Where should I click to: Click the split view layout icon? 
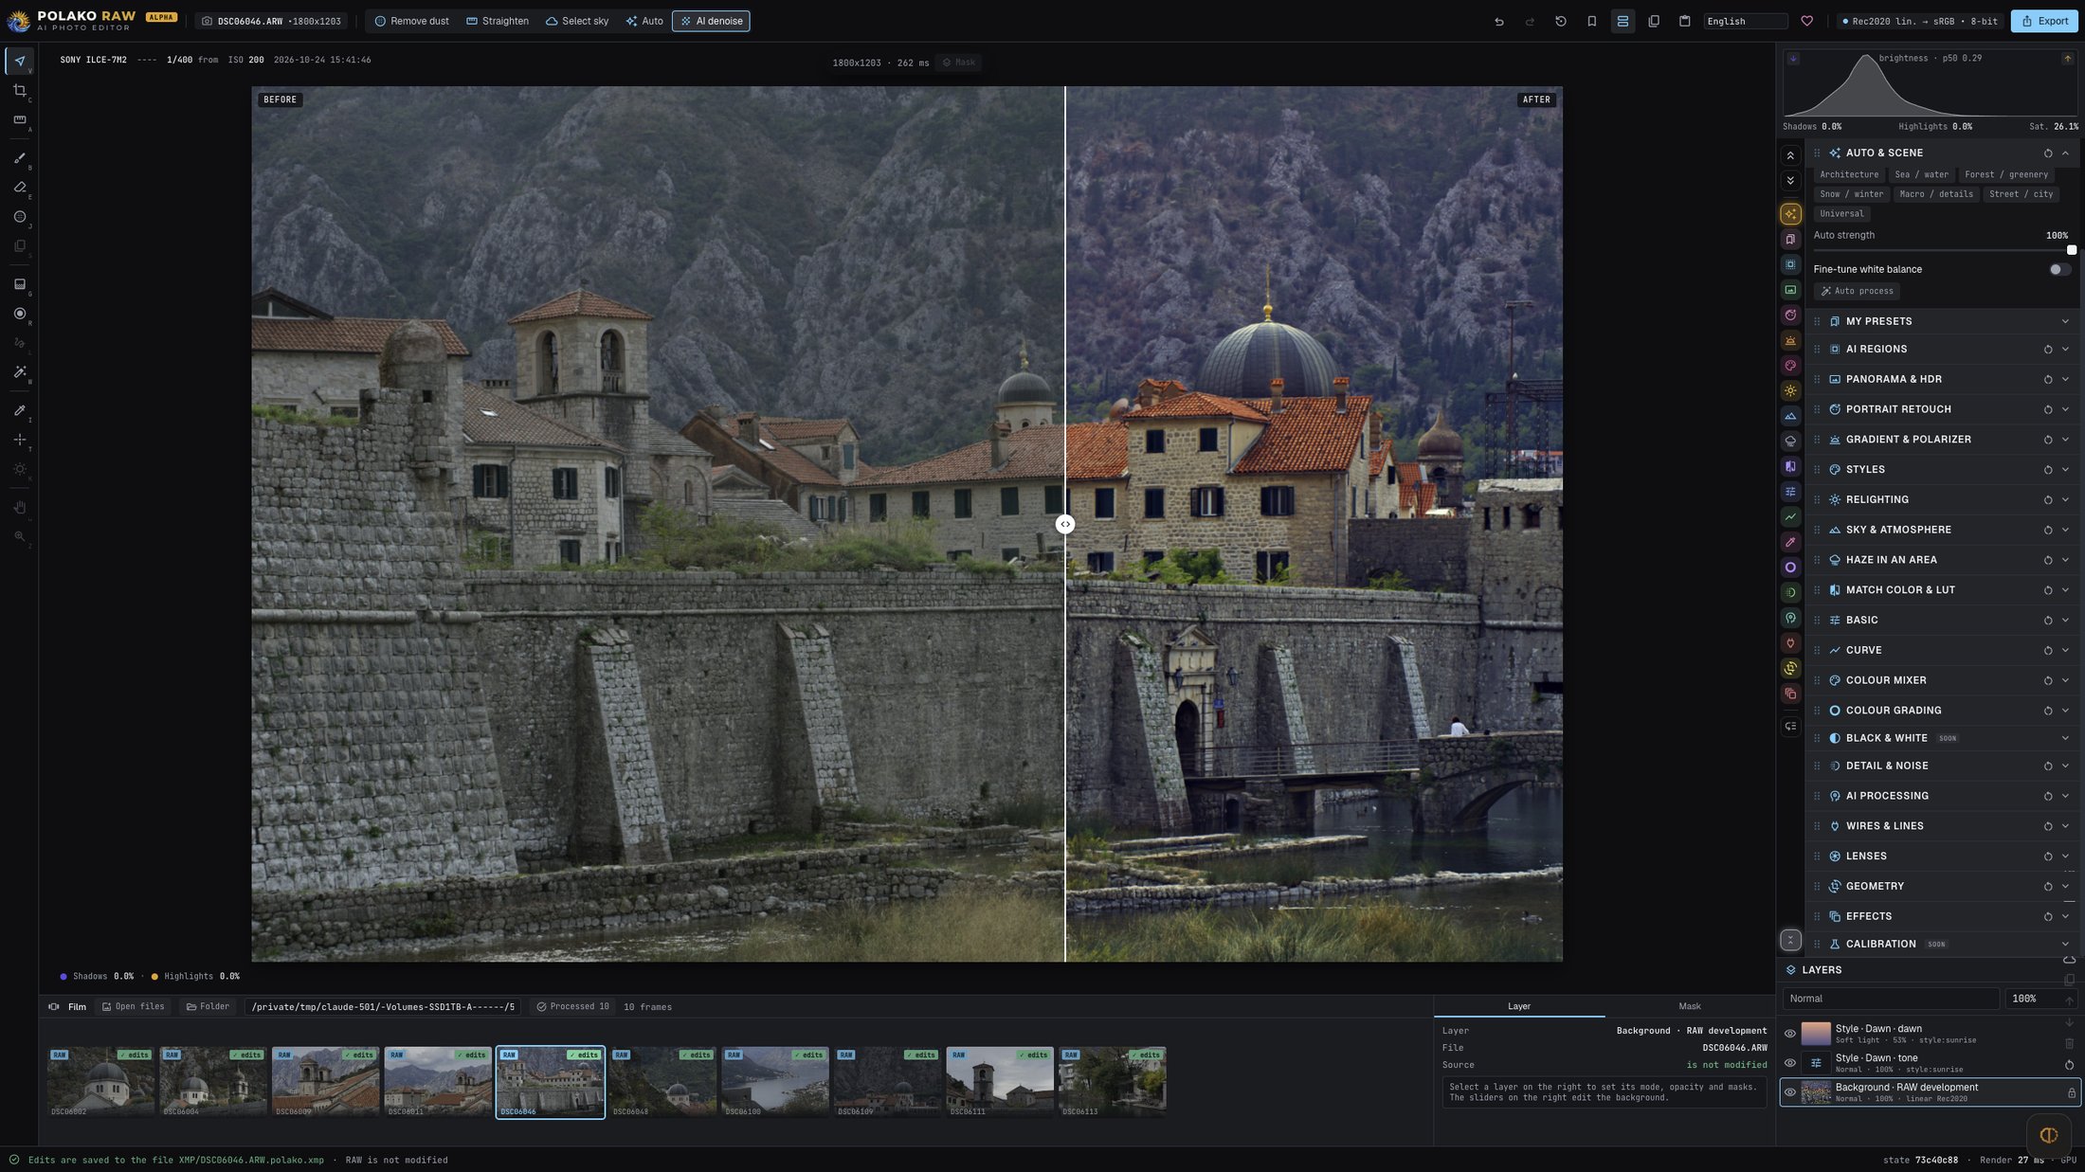tap(1623, 21)
